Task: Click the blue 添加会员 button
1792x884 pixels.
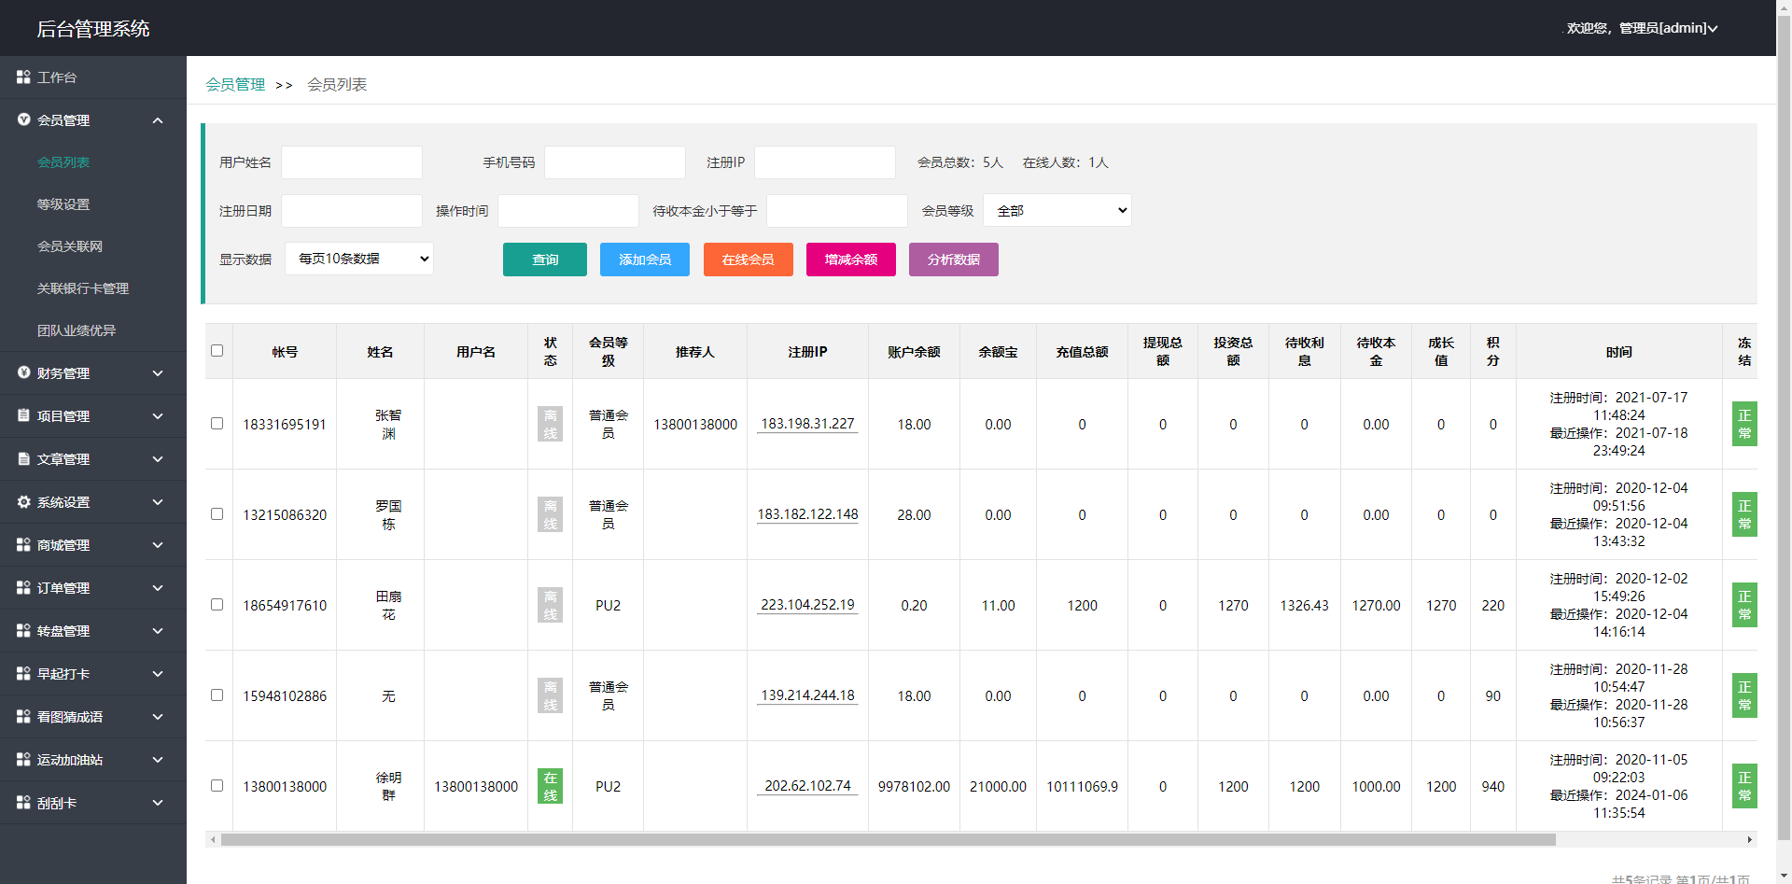Action: [645, 260]
